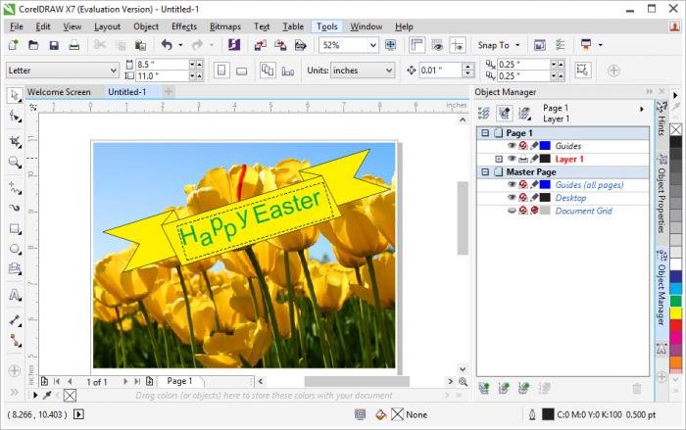Viewport: 686px width, 430px height.
Task: Open the File menu
Action: pyautogui.click(x=17, y=26)
